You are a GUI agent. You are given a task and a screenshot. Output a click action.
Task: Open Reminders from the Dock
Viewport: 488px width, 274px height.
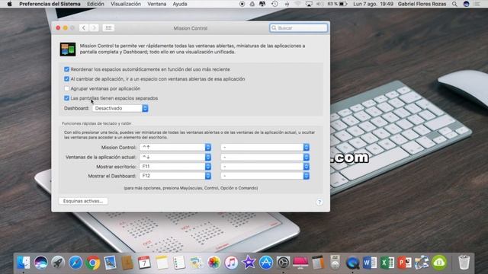click(x=179, y=263)
